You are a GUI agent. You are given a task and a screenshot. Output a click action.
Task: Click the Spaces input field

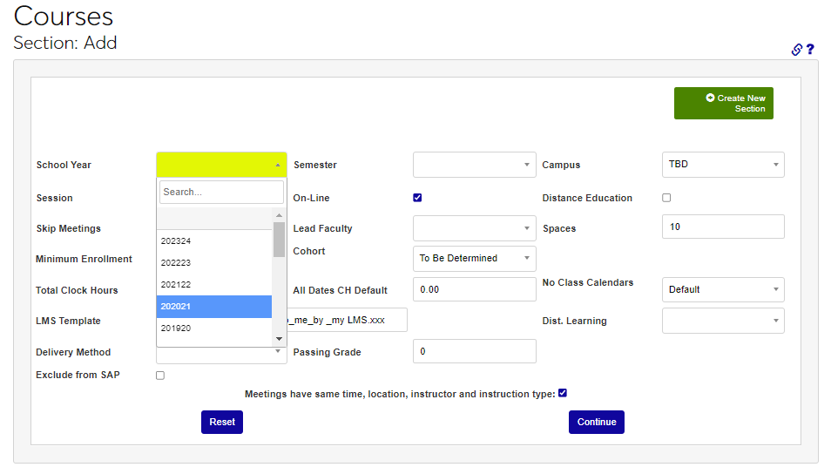pos(723,227)
